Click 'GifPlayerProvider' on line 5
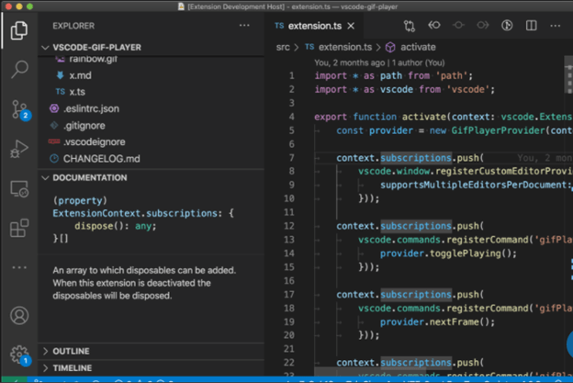Image resolution: width=573 pixels, height=383 pixels. (x=498, y=130)
